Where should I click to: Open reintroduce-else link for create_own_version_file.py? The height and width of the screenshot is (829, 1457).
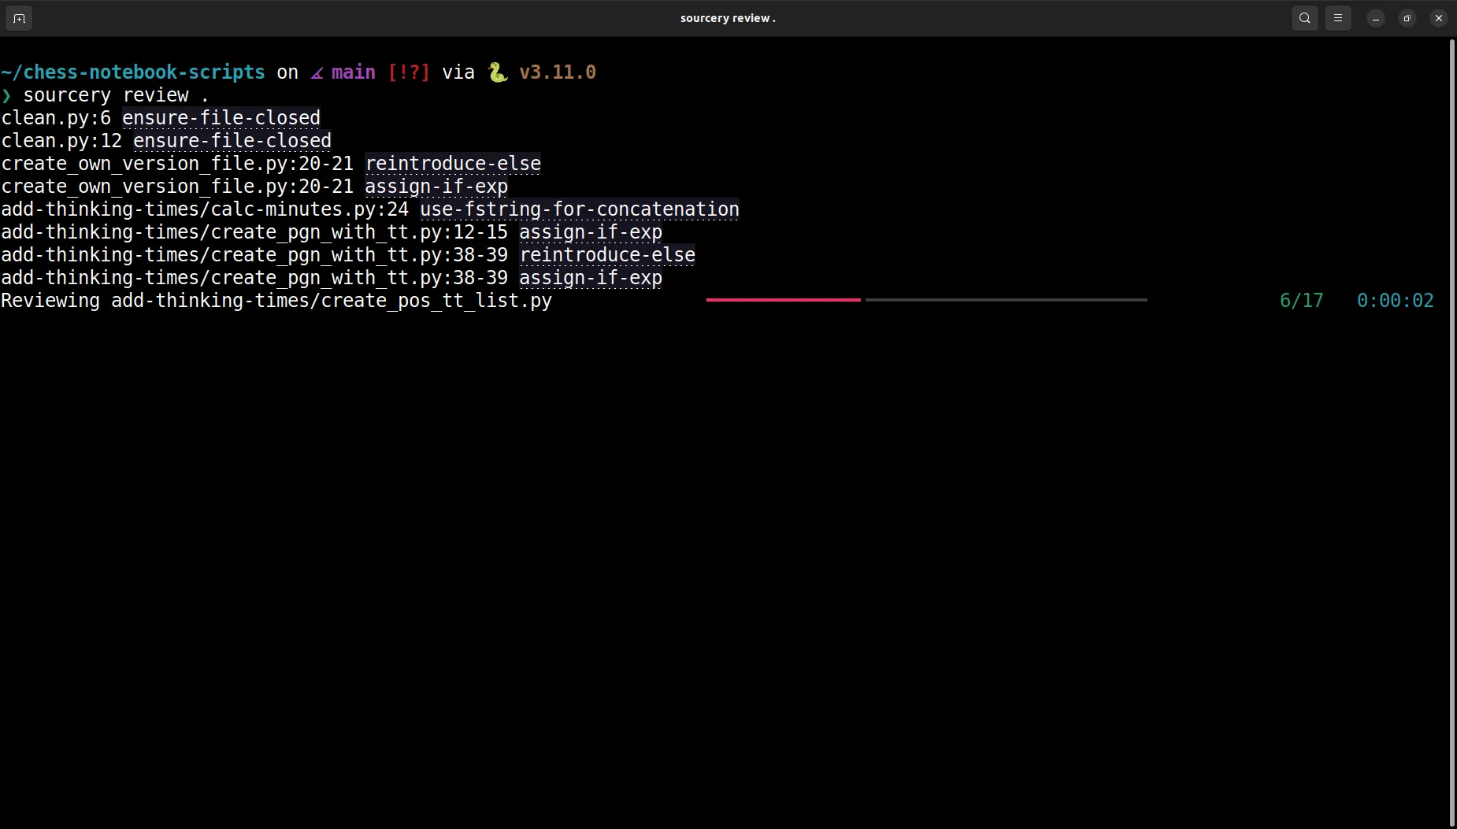453,164
